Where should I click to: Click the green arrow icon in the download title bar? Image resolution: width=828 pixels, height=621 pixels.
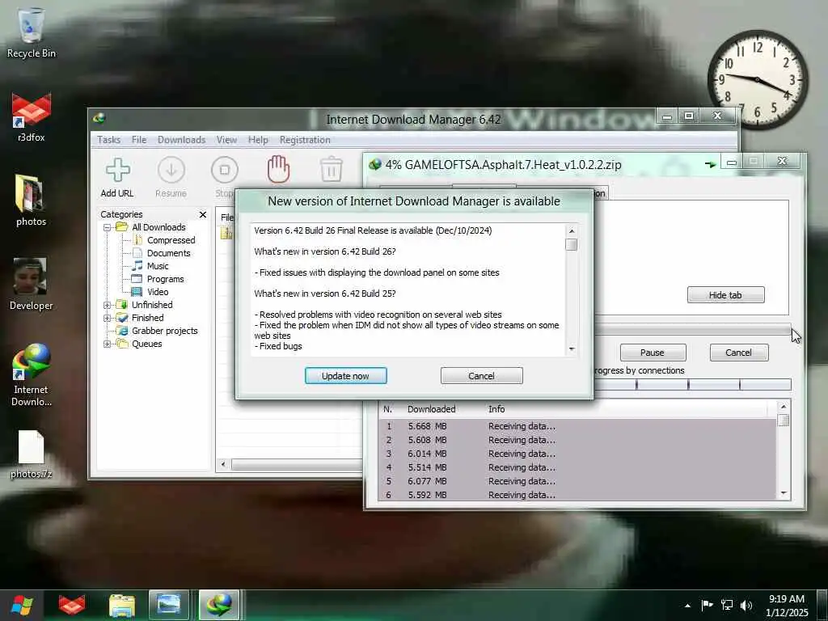[x=710, y=165]
